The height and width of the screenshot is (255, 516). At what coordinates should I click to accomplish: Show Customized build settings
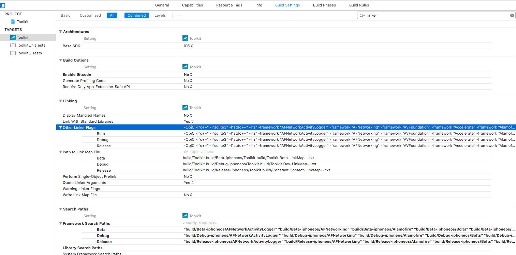(90, 15)
